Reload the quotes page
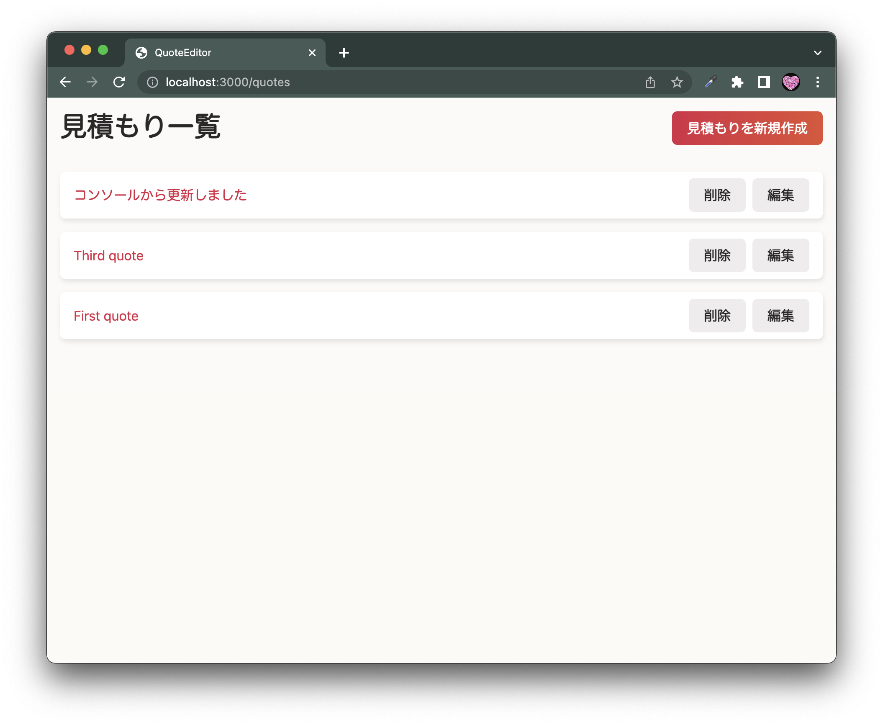883x725 pixels. point(119,82)
